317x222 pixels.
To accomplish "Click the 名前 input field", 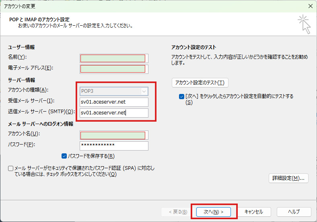I will (114, 58).
